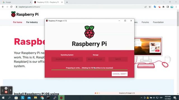Screen dimensions: 179x100
Task: Open the Windows Start menu
Action: (3, 97)
